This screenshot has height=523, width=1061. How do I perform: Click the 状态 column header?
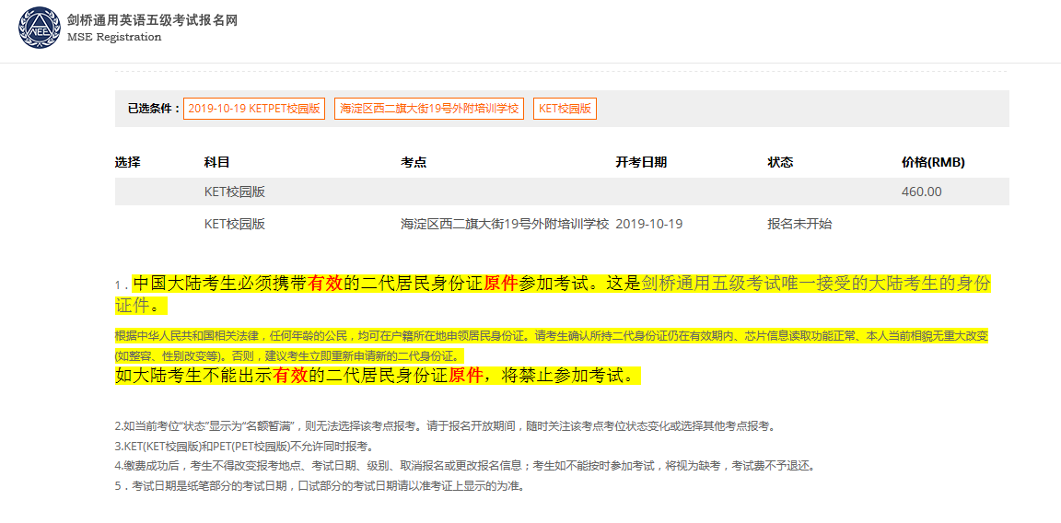(780, 162)
